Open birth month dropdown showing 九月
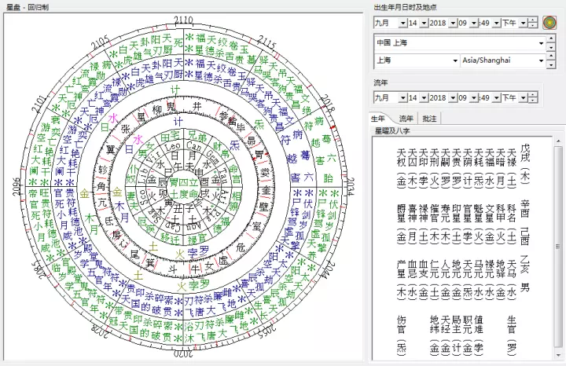 (x=402, y=24)
